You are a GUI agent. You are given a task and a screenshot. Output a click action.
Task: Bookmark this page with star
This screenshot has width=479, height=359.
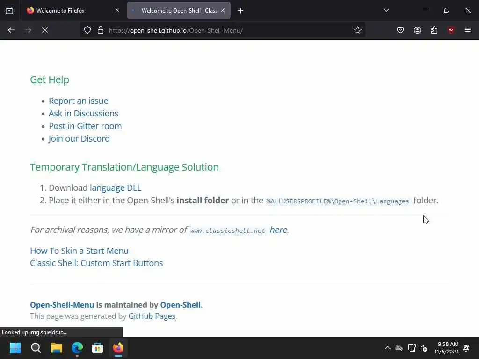358,30
